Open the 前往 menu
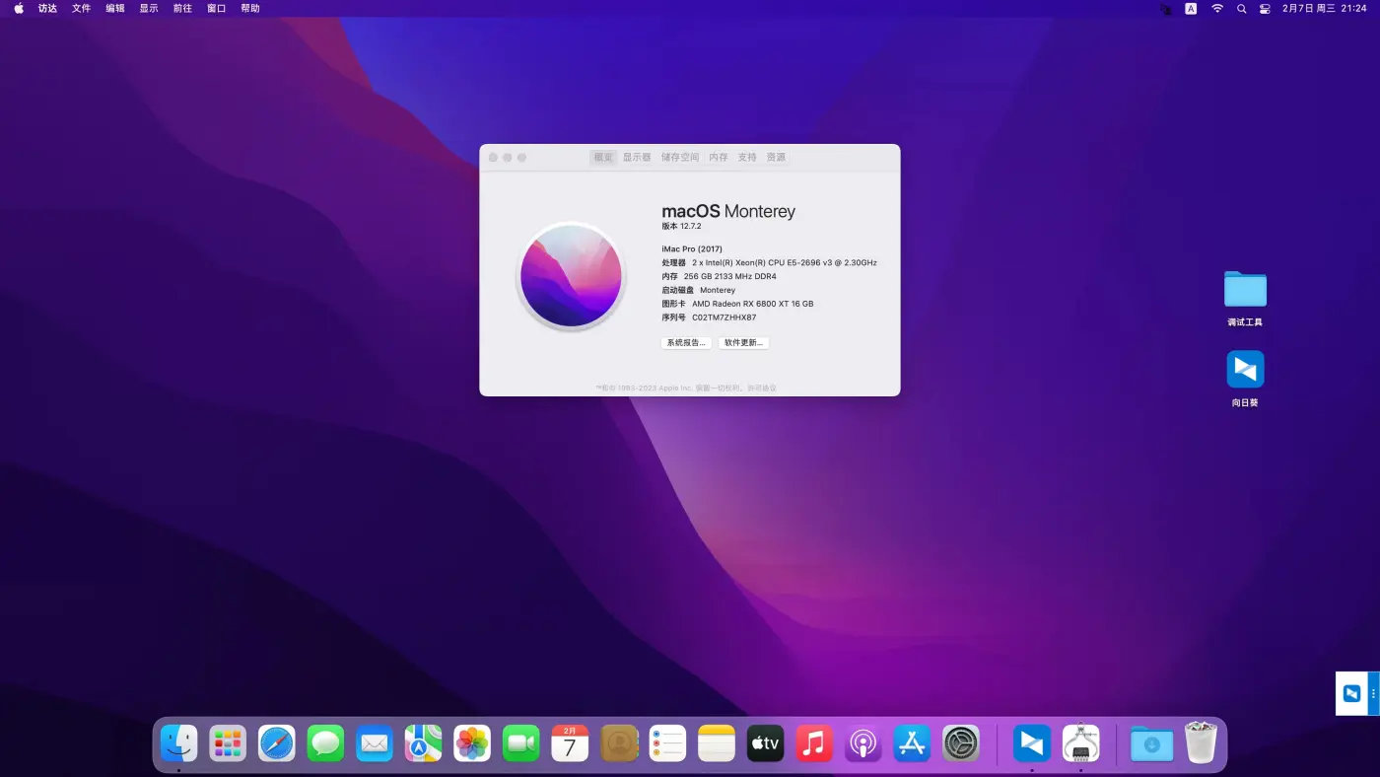The width and height of the screenshot is (1380, 777). click(182, 9)
